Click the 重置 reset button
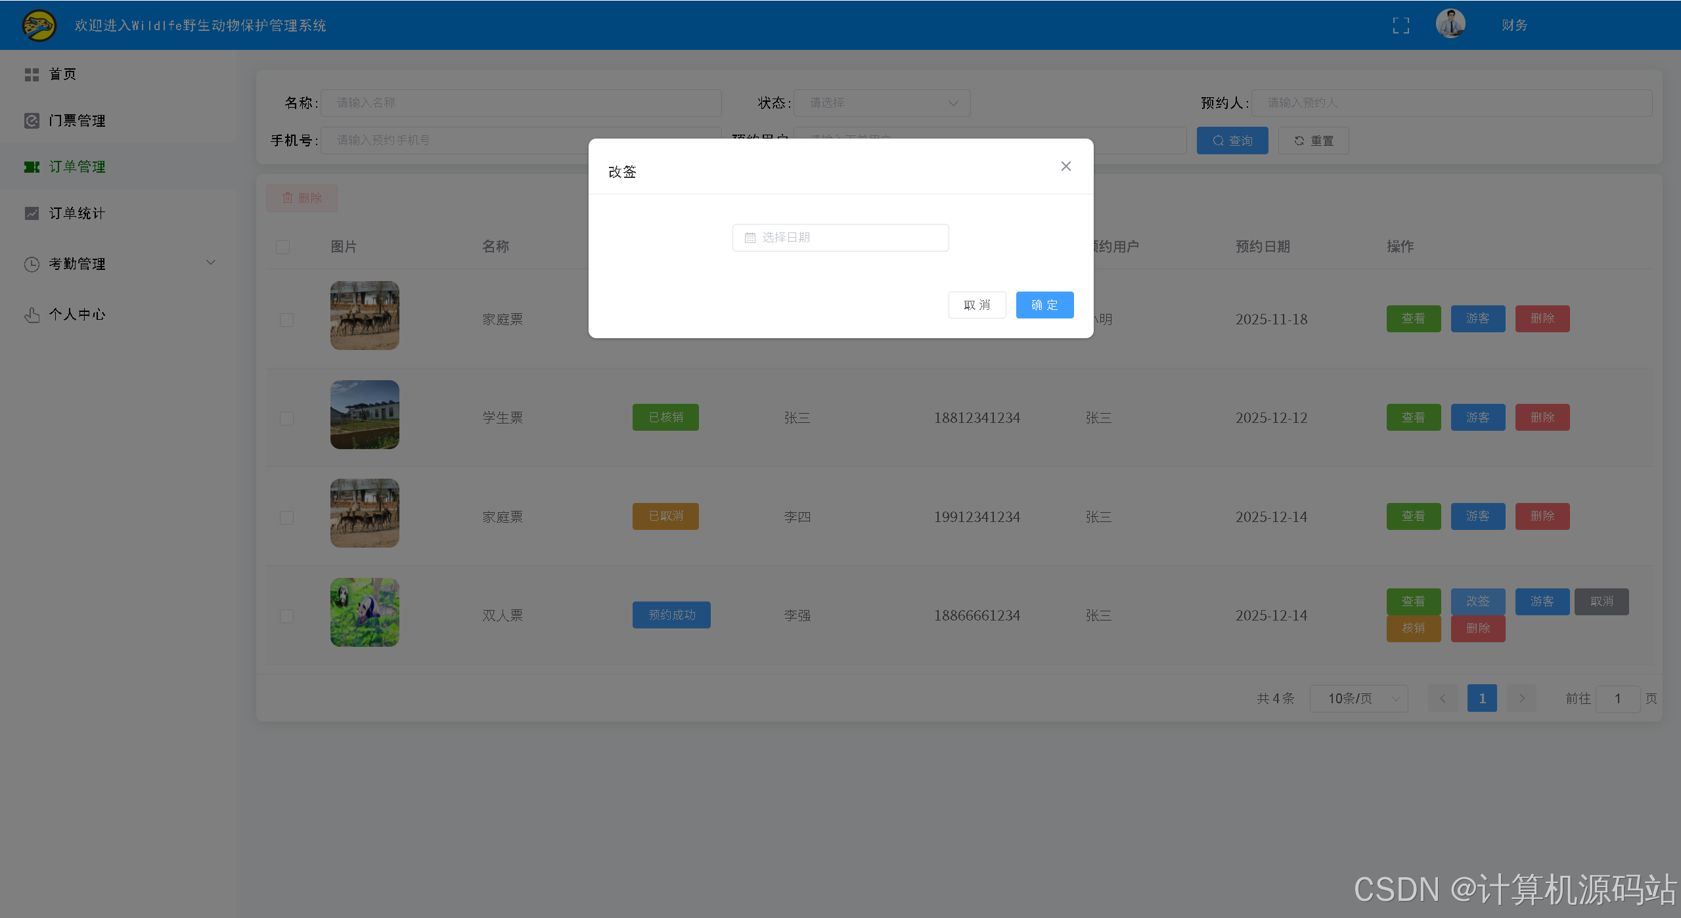This screenshot has height=918, width=1681. tap(1313, 141)
